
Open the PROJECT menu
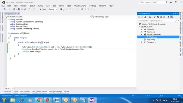pyautogui.click(x=24, y=6)
